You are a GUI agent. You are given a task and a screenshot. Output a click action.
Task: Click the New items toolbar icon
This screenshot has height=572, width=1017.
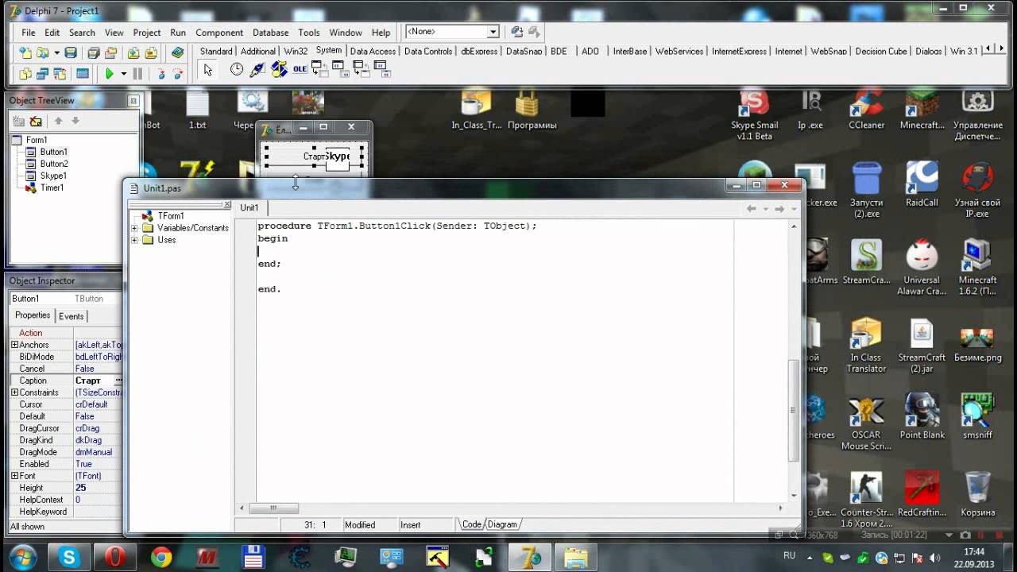click(x=25, y=52)
